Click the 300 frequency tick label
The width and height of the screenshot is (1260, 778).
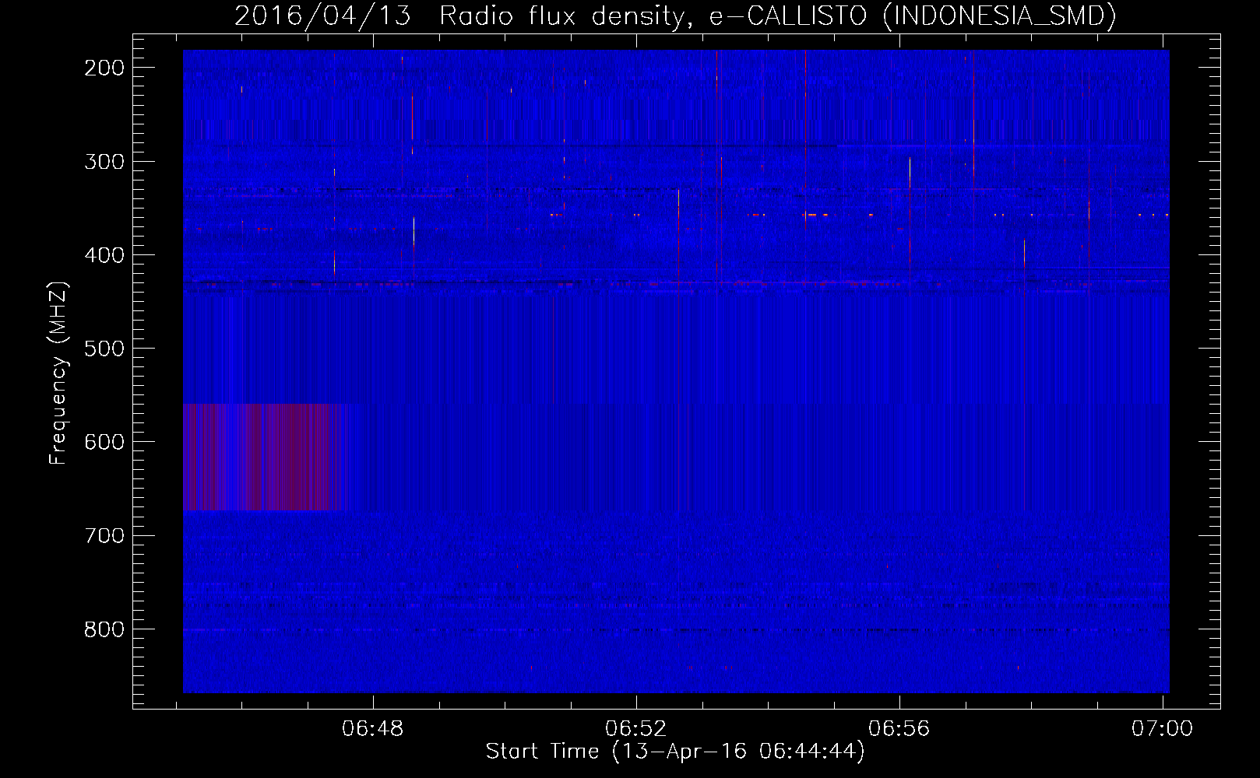(x=104, y=161)
